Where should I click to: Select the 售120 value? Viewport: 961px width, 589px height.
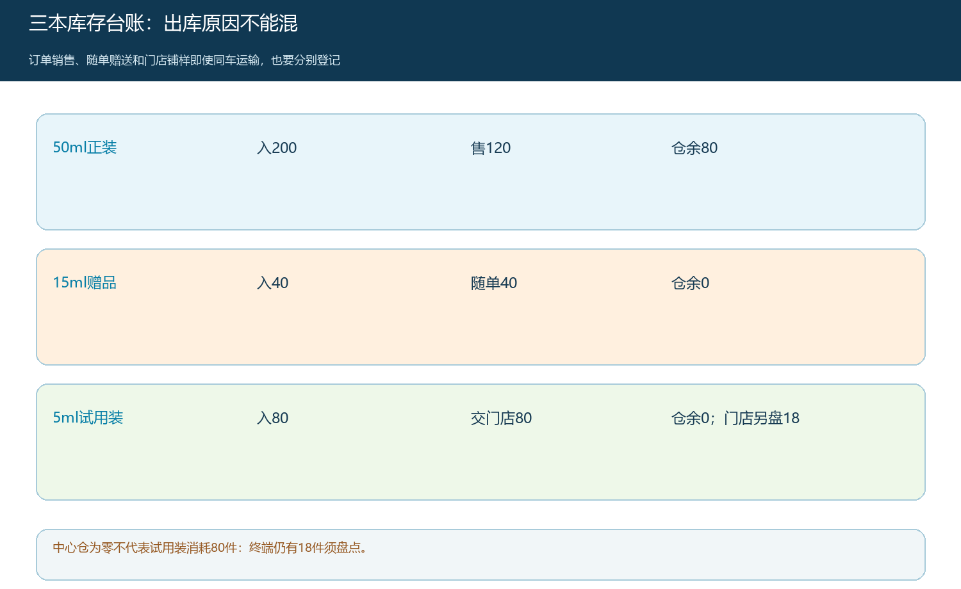491,148
